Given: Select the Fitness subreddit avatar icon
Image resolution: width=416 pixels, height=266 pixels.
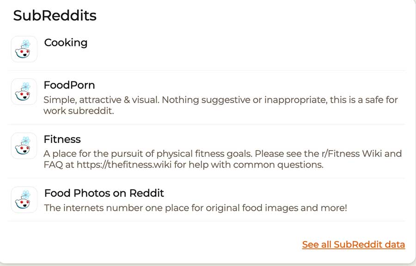Looking at the screenshot, I should [x=24, y=146].
